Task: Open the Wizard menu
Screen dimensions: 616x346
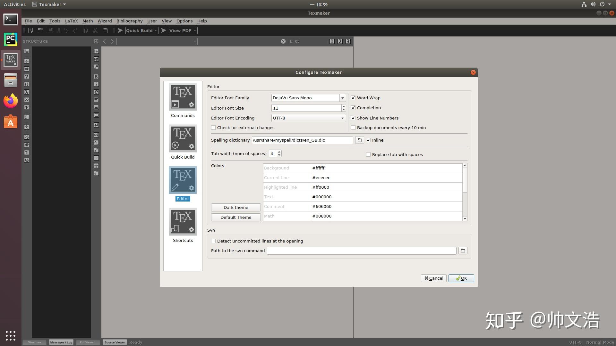Action: click(105, 21)
